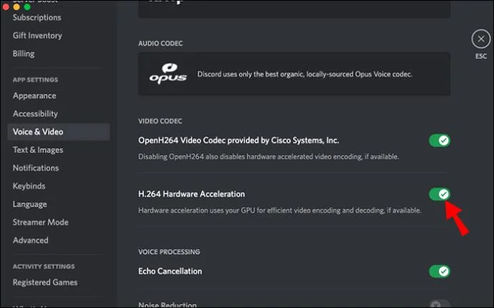Disable the OpenH264 Video Codec toggle
494x308 pixels.
point(440,141)
